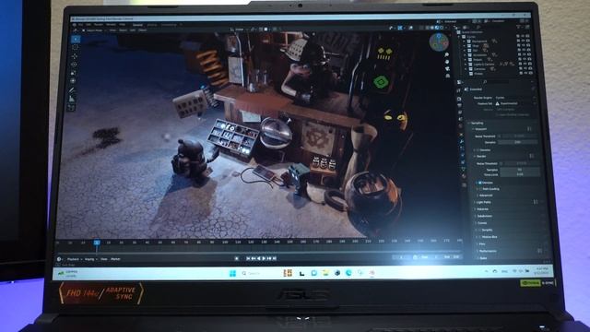
Task: Open the timeline Playback menu
Action: click(74, 259)
